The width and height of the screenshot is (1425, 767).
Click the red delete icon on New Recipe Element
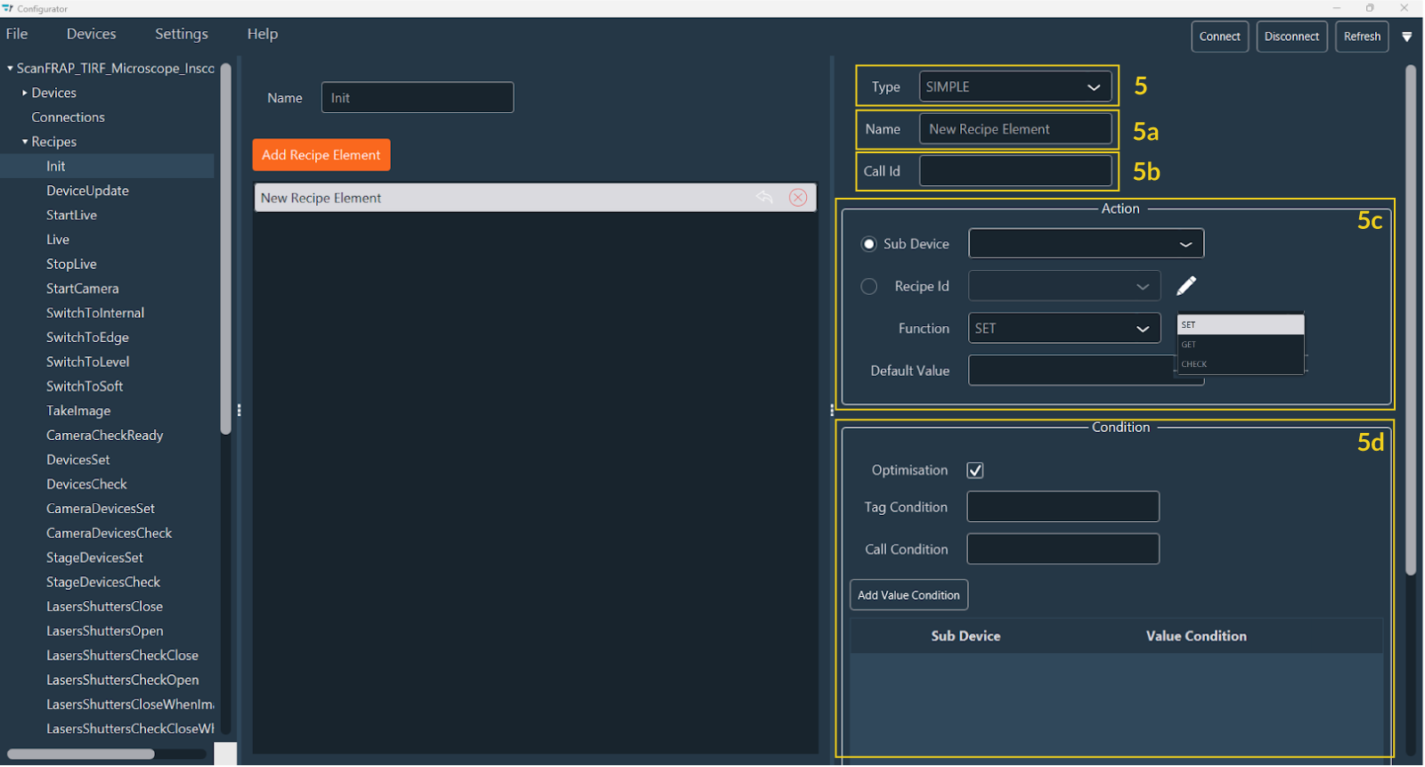(798, 198)
